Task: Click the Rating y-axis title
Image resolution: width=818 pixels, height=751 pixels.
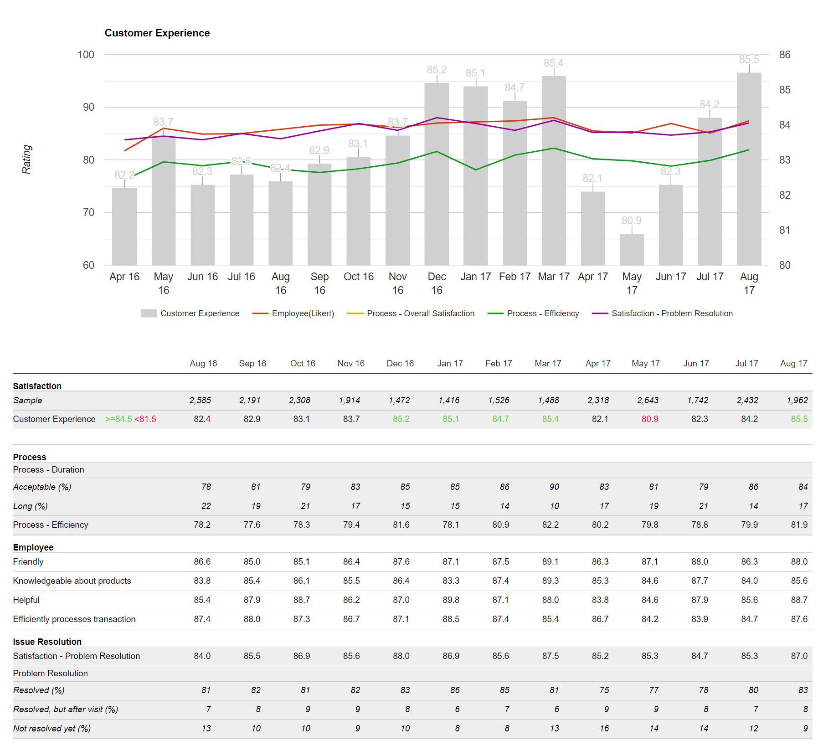Action: [x=27, y=159]
